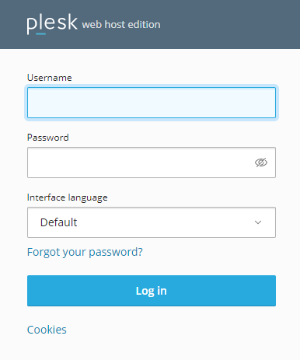Viewport: 300px width, 360px height.
Task: Click the blue underline accent in the Plesk logo
Action: [41, 33]
